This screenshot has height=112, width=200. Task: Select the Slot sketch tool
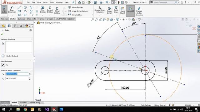(19, 15)
